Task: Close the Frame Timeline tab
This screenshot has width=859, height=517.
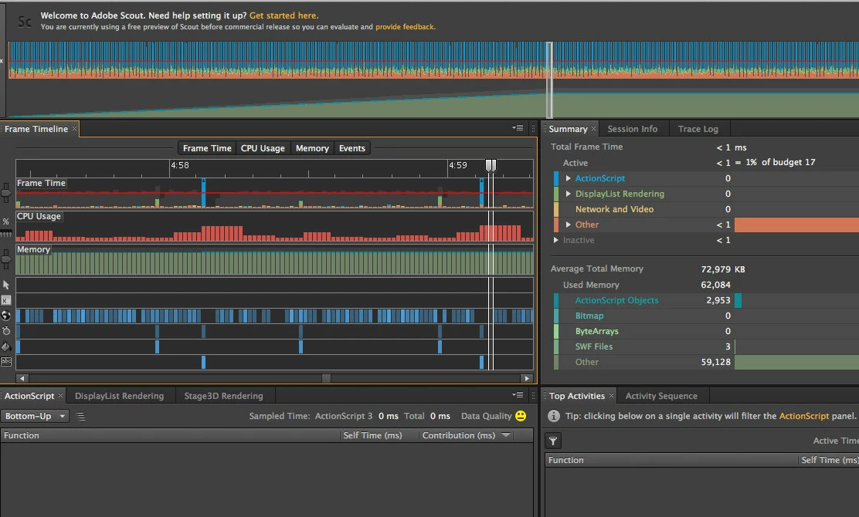Action: tap(74, 129)
